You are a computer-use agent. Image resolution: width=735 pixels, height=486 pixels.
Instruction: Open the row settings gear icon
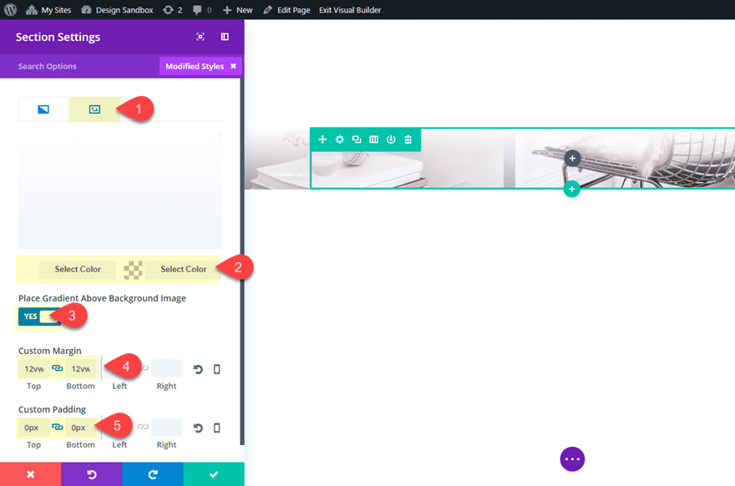pos(339,139)
